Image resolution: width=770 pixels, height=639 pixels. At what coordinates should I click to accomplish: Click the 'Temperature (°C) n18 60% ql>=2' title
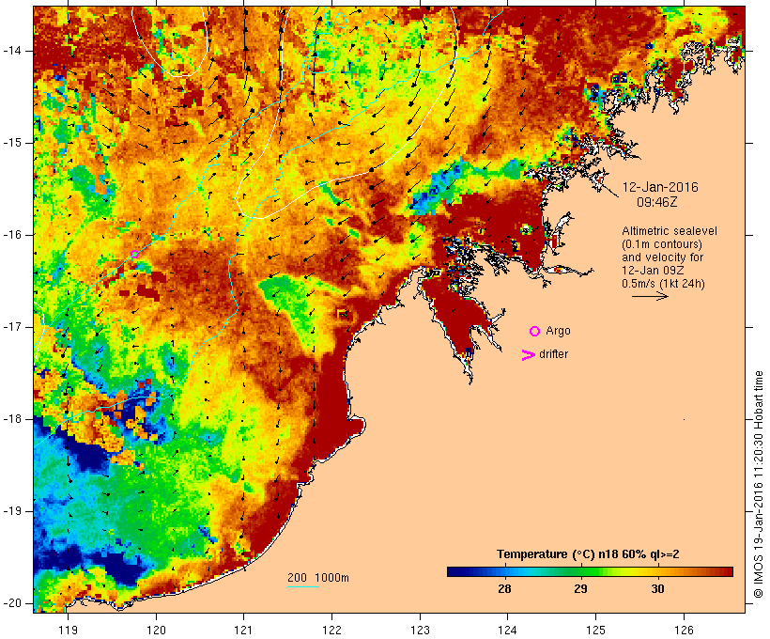(588, 554)
